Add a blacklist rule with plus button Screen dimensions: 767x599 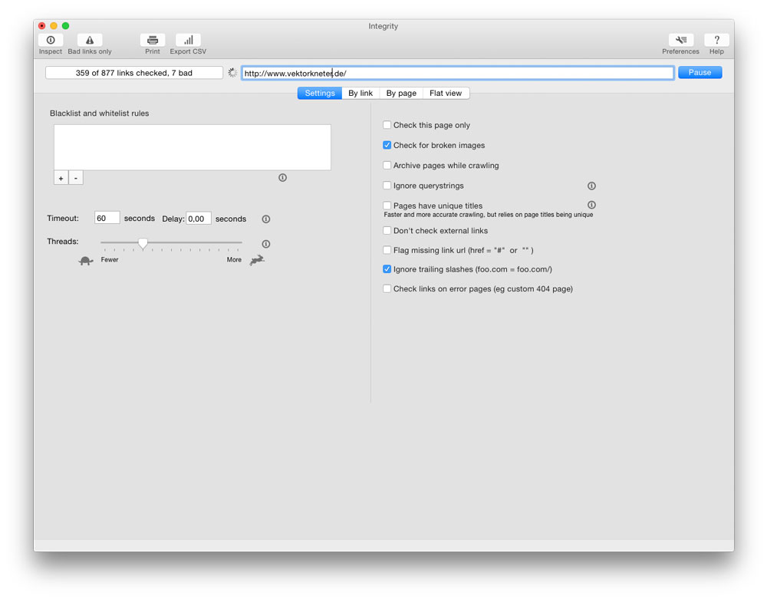click(x=61, y=178)
